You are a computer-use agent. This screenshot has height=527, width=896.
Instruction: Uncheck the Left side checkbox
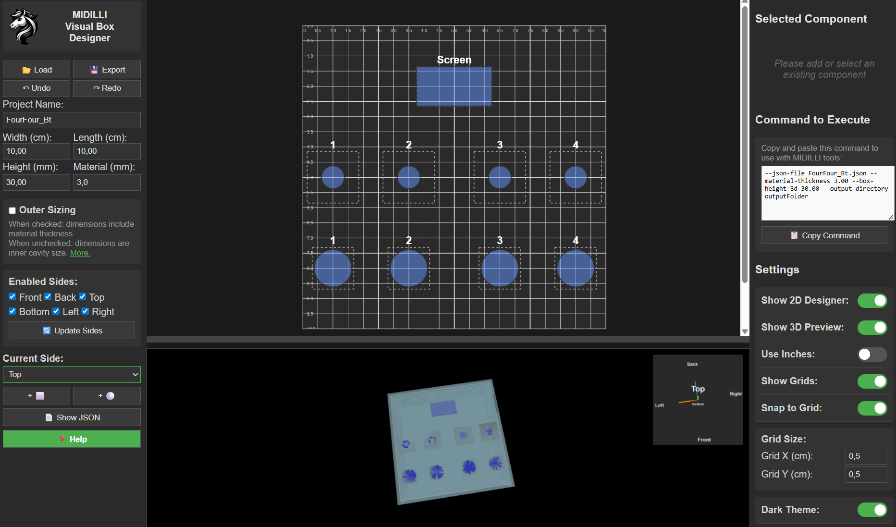[56, 311]
